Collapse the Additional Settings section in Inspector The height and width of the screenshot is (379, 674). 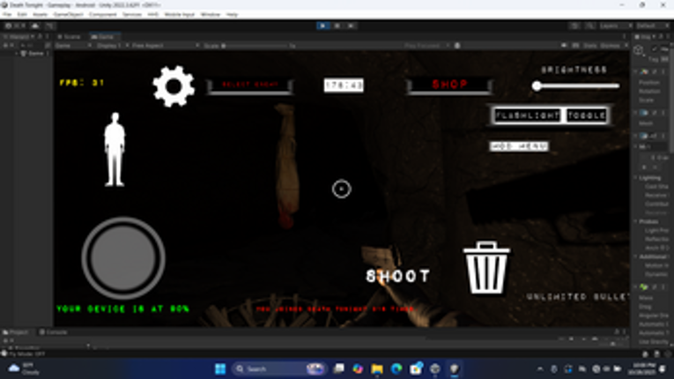pos(636,256)
